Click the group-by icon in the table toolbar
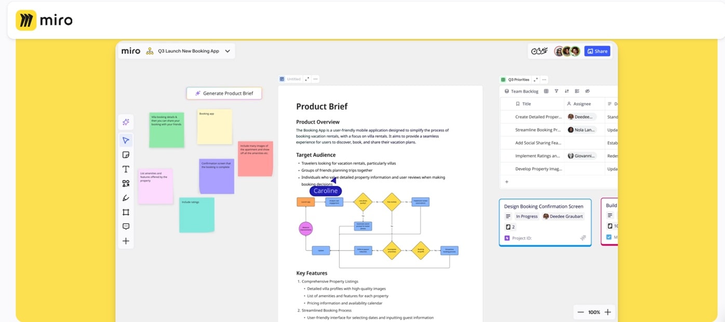Image resolution: width=725 pixels, height=322 pixels. [x=577, y=91]
